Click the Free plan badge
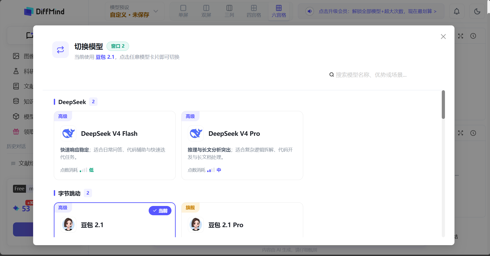 point(19,189)
